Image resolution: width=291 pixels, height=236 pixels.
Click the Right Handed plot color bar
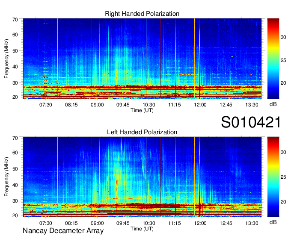click(273, 59)
